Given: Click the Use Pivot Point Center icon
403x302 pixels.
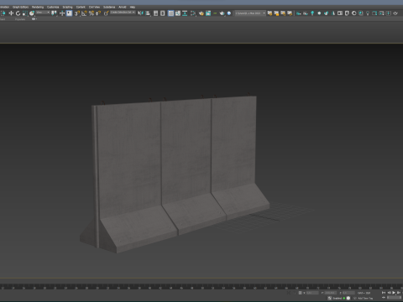Looking at the screenshot, I should tap(54, 13).
